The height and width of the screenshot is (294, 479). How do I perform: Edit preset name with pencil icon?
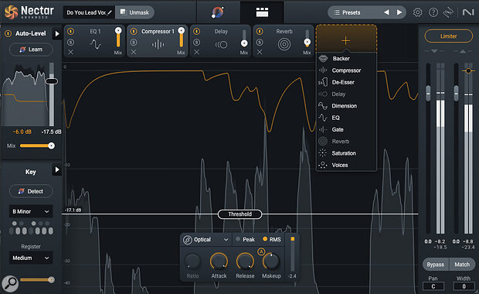tap(110, 12)
